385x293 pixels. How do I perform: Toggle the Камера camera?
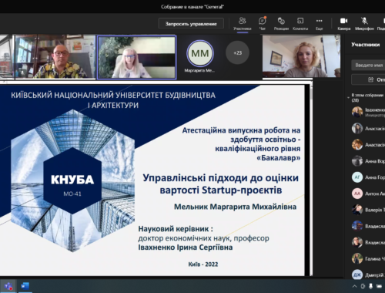click(344, 23)
